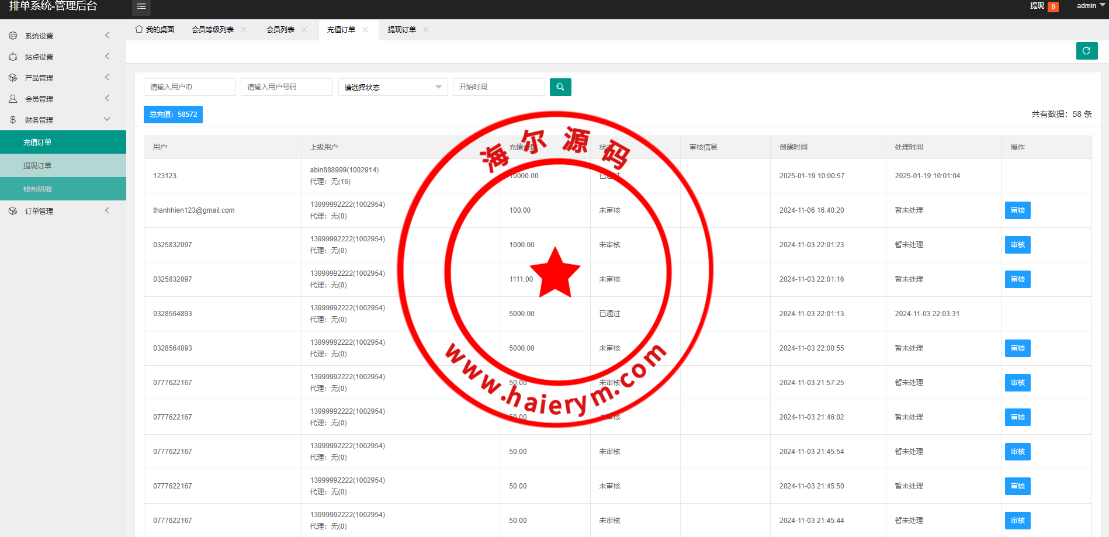Click the 系统设置 gear icon
1109x537 pixels.
point(13,36)
